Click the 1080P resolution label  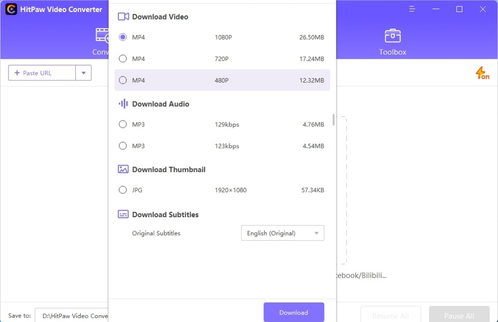coord(223,37)
